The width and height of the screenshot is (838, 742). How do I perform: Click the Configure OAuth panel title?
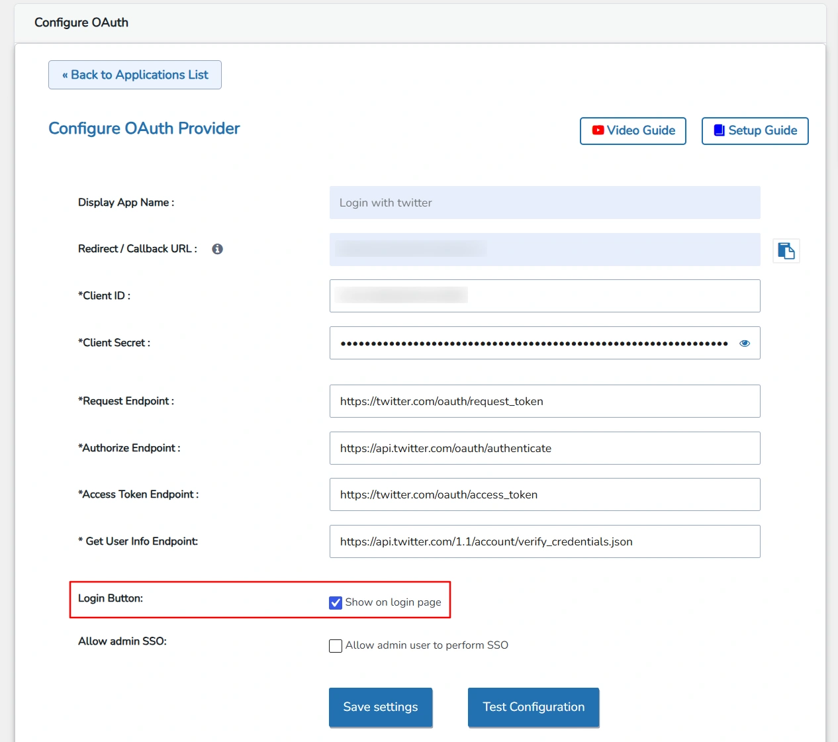click(81, 23)
